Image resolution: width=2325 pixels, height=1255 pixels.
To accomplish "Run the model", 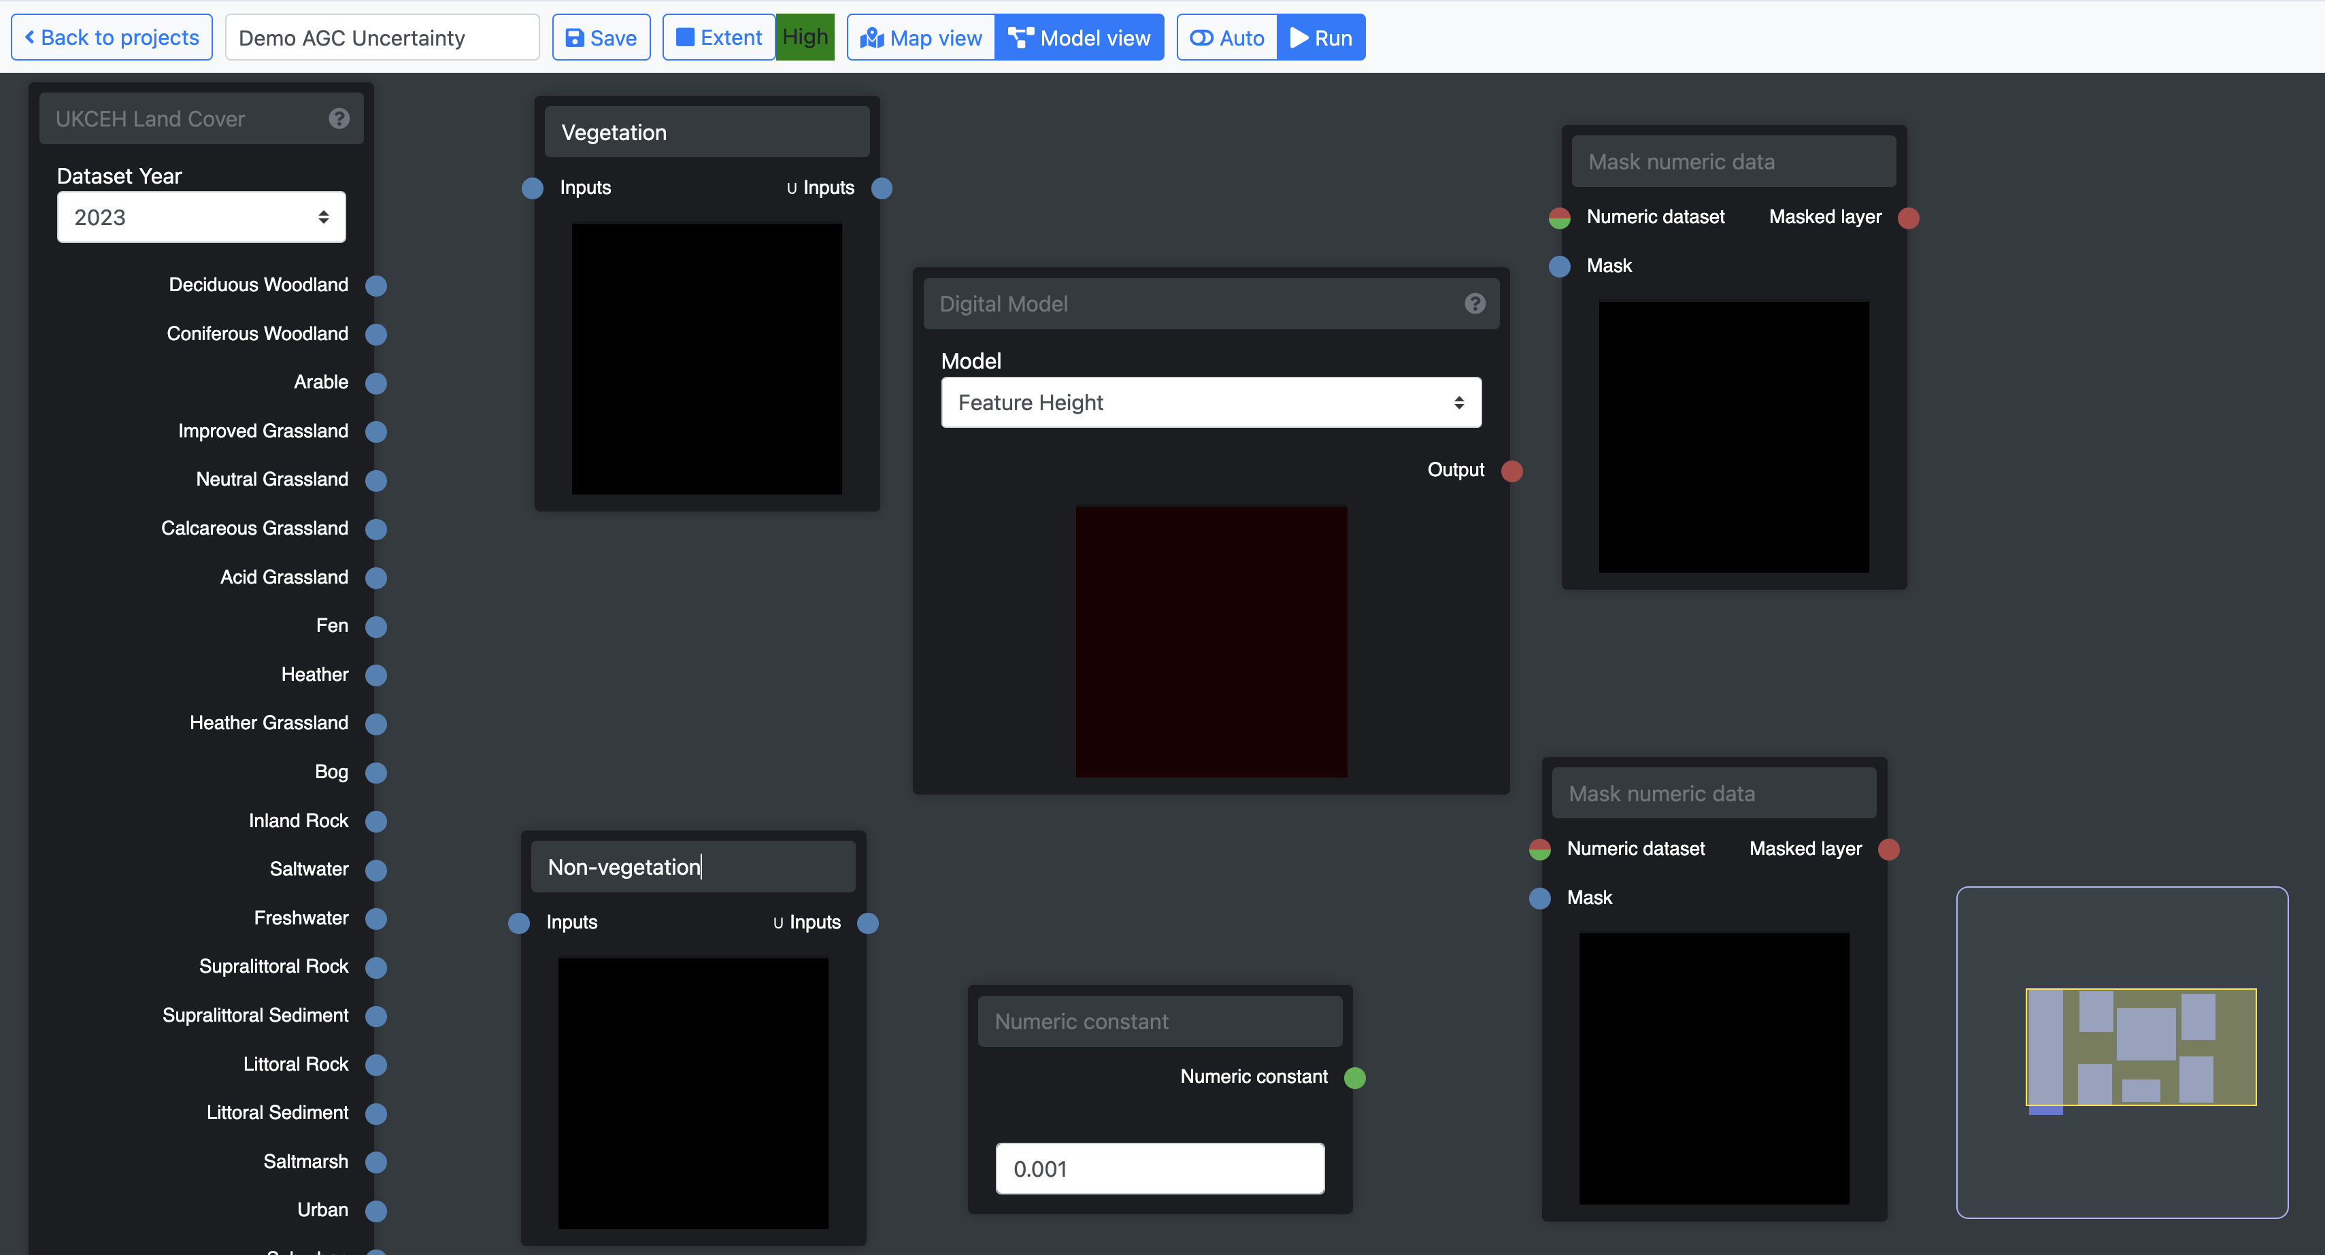I will coord(1320,38).
